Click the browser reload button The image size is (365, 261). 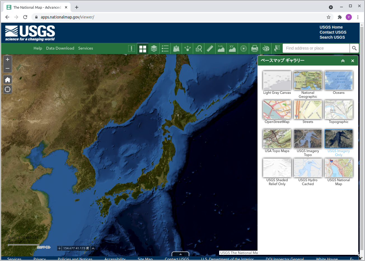pyautogui.click(x=25, y=17)
